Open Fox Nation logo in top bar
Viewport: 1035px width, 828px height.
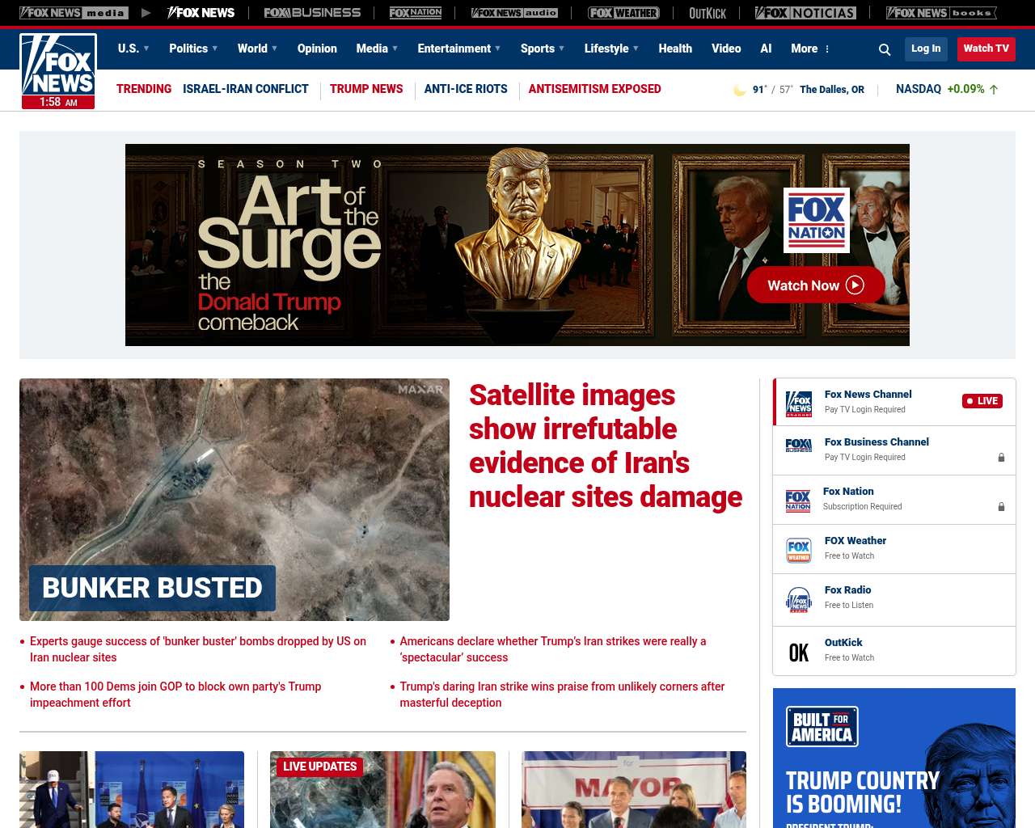coord(416,13)
